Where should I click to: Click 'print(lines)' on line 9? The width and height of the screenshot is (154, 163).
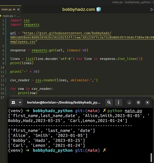point(22,63)
